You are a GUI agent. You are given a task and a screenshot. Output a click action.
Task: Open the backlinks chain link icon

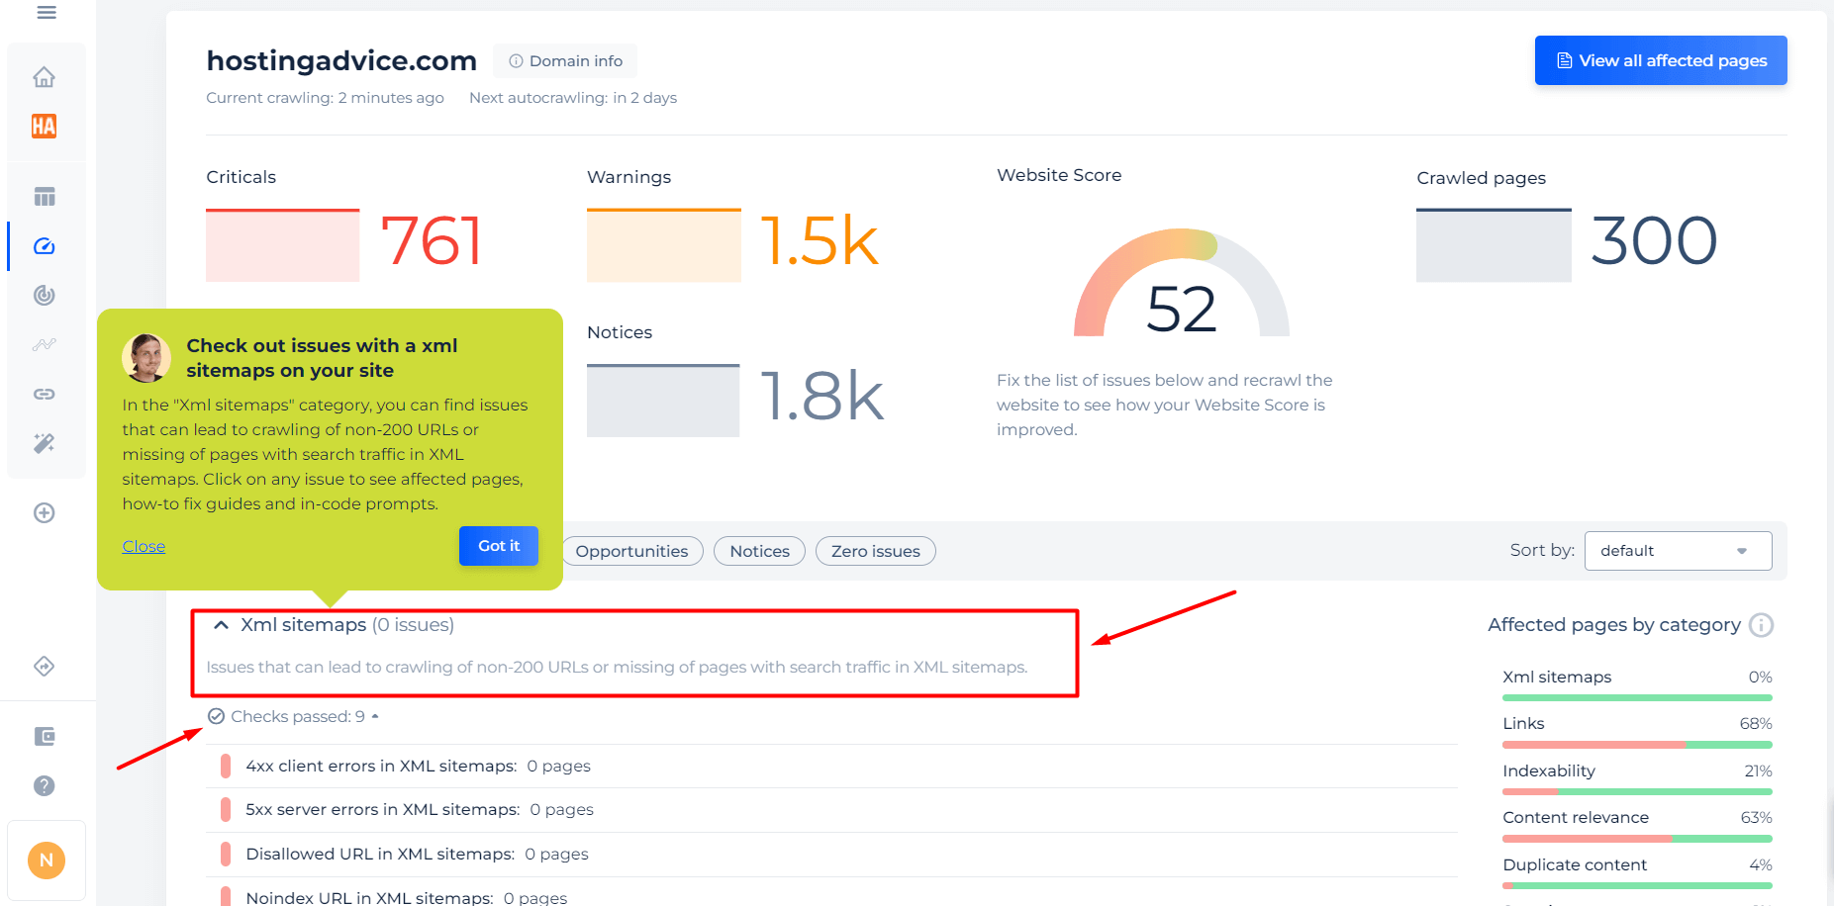pyautogui.click(x=44, y=394)
